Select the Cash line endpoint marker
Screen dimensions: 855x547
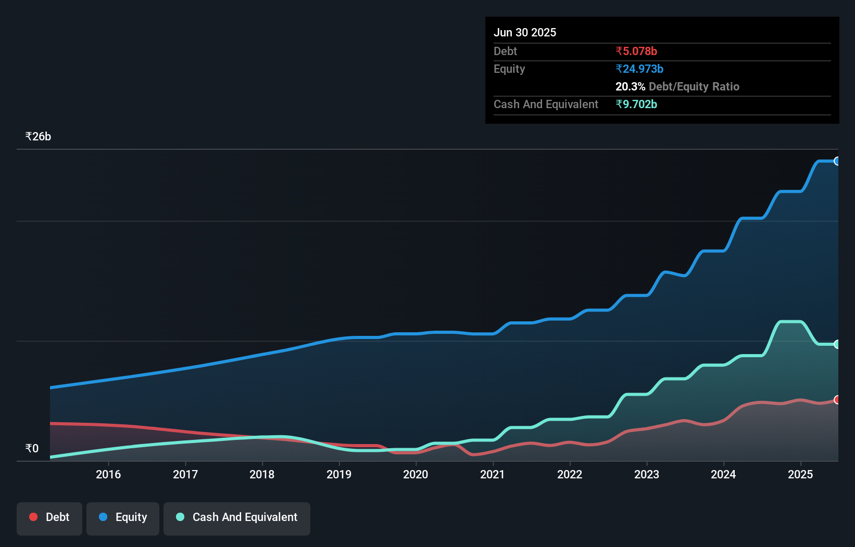(x=837, y=343)
